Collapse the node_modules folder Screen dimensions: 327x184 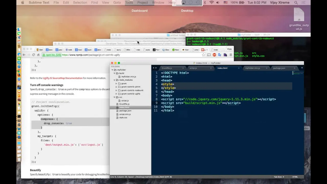[114, 80]
